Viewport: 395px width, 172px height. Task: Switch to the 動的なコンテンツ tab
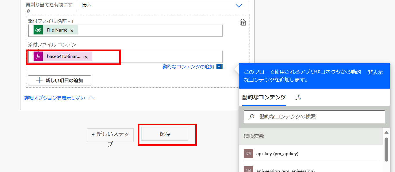pos(264,97)
